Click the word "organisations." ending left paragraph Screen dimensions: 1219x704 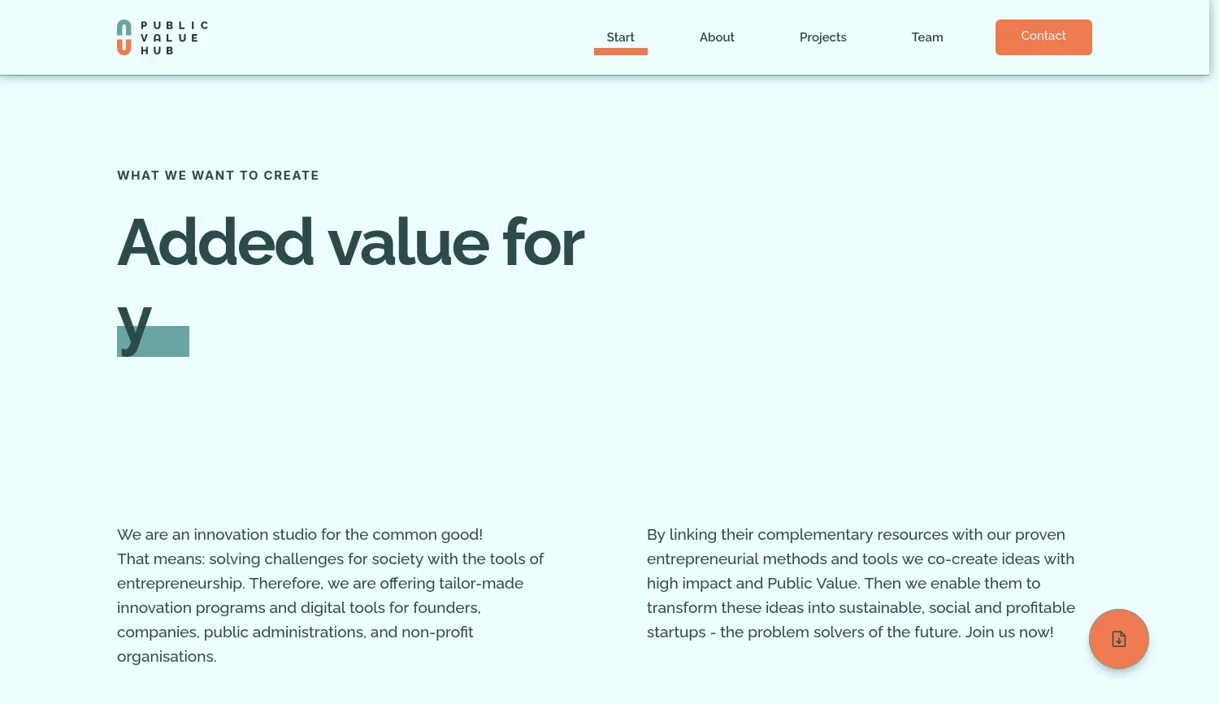pyautogui.click(x=167, y=657)
